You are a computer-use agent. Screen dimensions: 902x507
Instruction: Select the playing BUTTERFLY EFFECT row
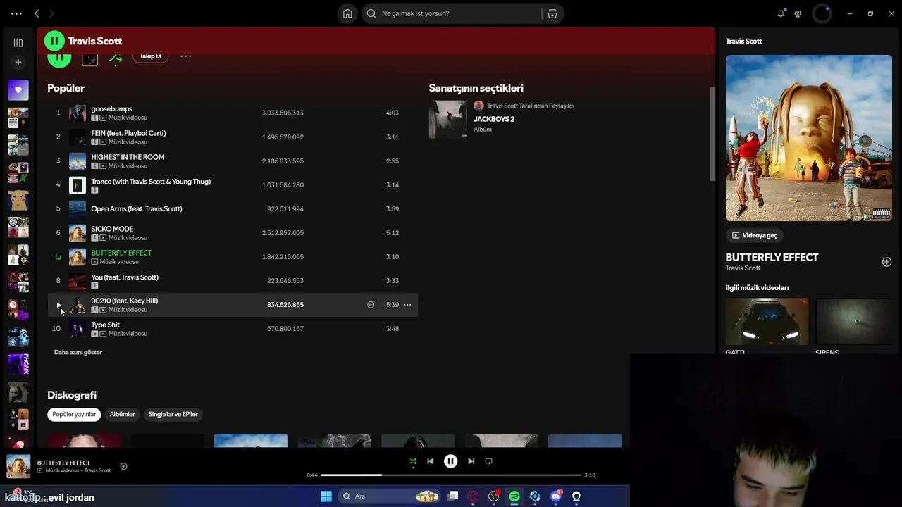tap(233, 257)
